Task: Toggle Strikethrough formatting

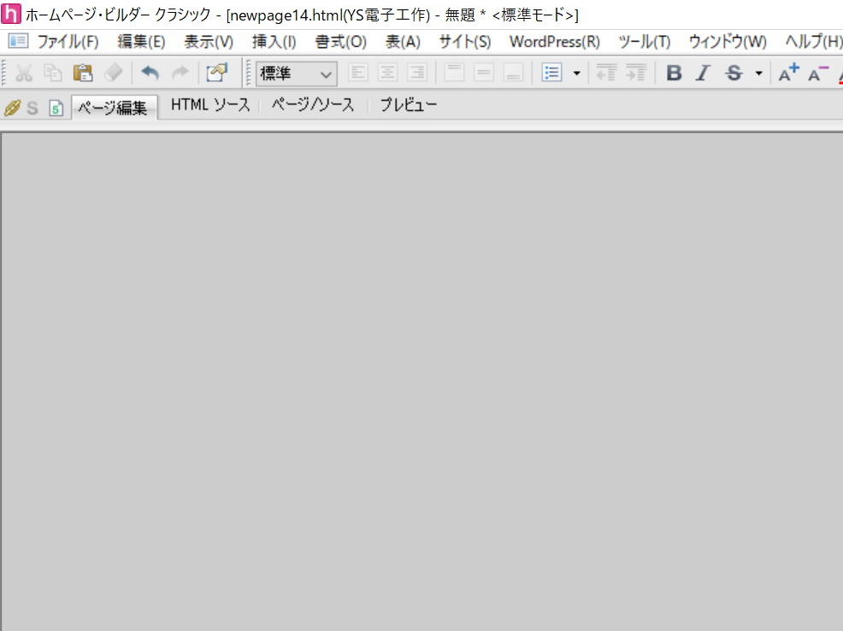Action: coord(734,74)
